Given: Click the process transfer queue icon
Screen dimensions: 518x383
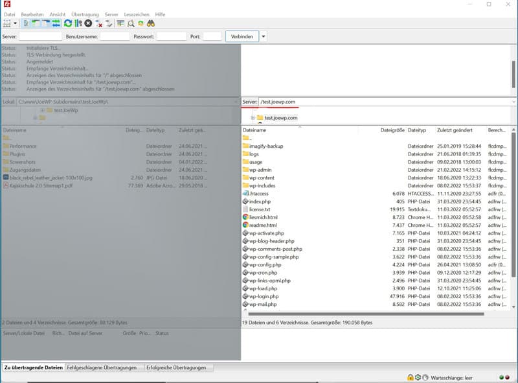Looking at the screenshot, I should click(78, 23).
